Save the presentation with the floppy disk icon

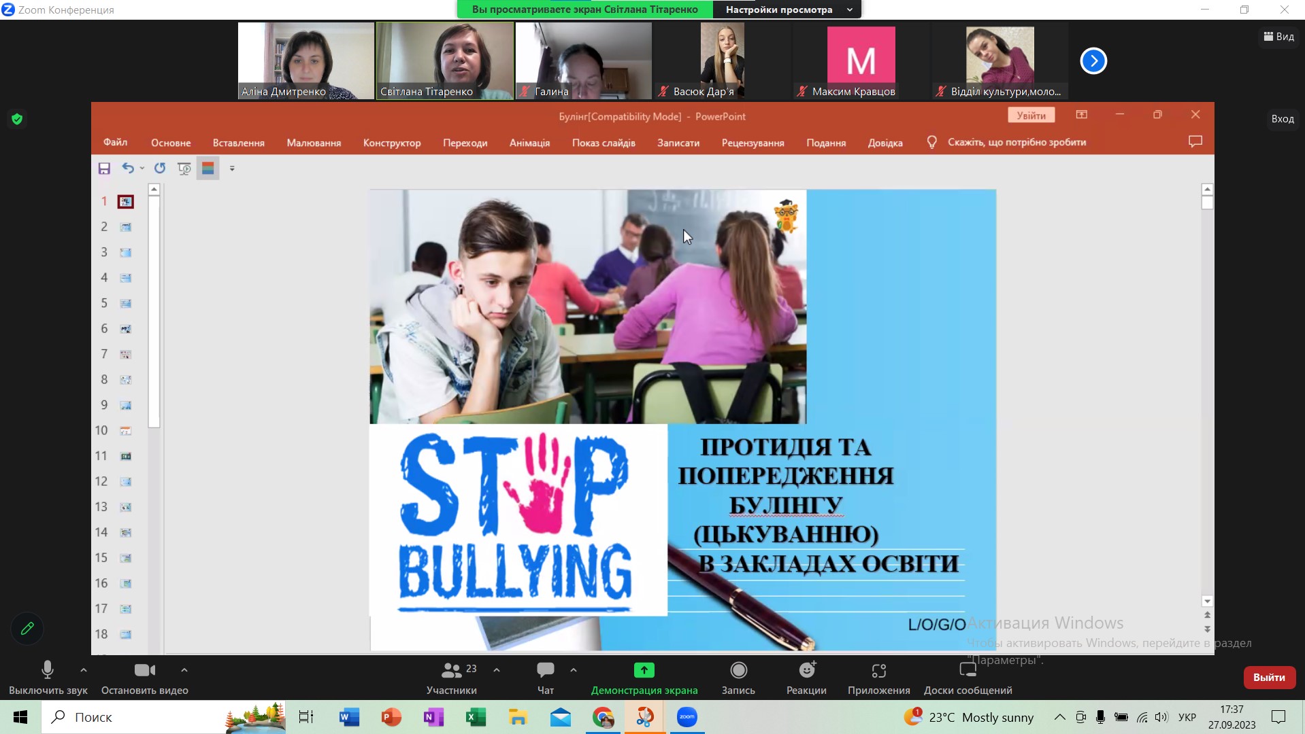point(104,168)
